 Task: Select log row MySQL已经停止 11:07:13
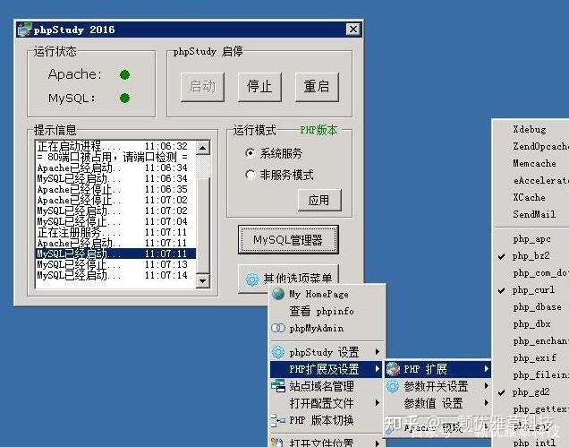pyautogui.click(x=115, y=264)
